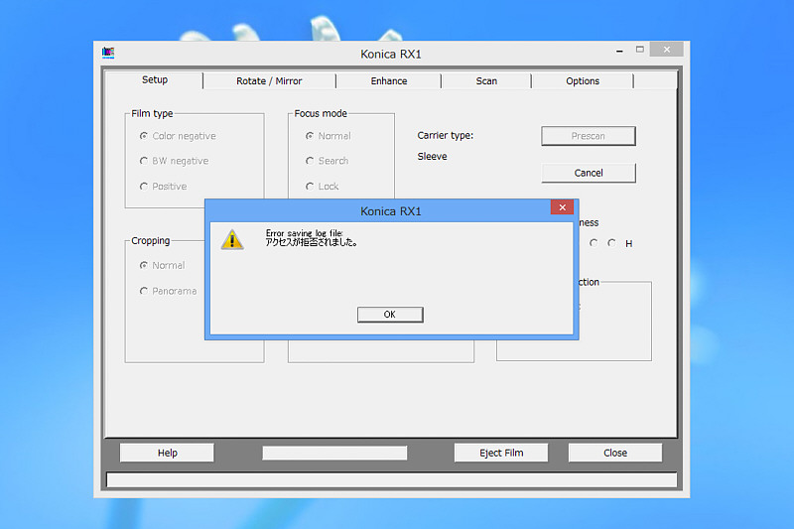Switch to the Enhance tab
The width and height of the screenshot is (794, 529).
point(389,81)
